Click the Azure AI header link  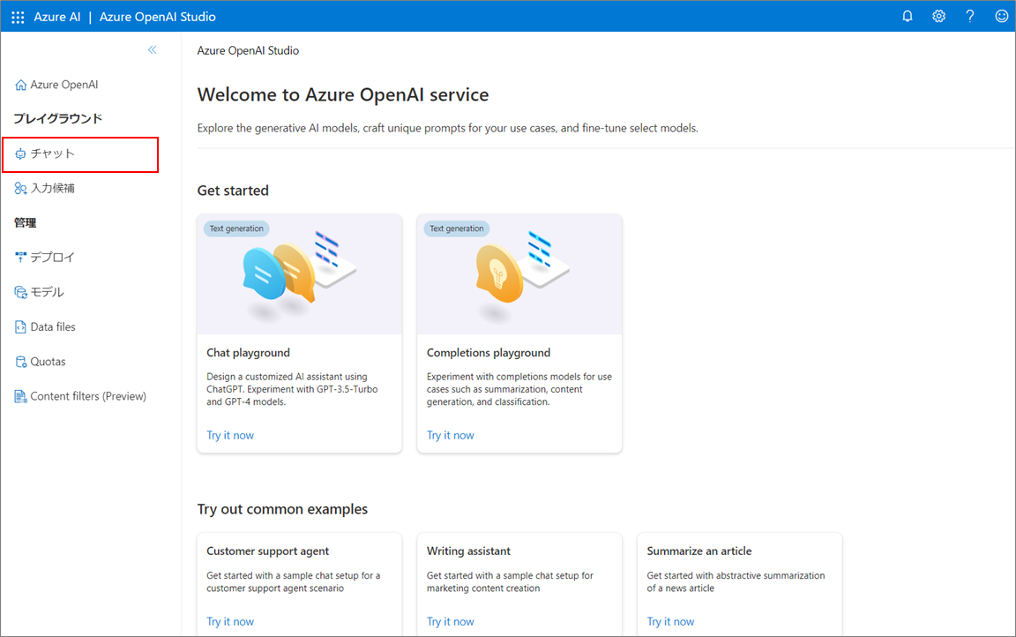(57, 17)
